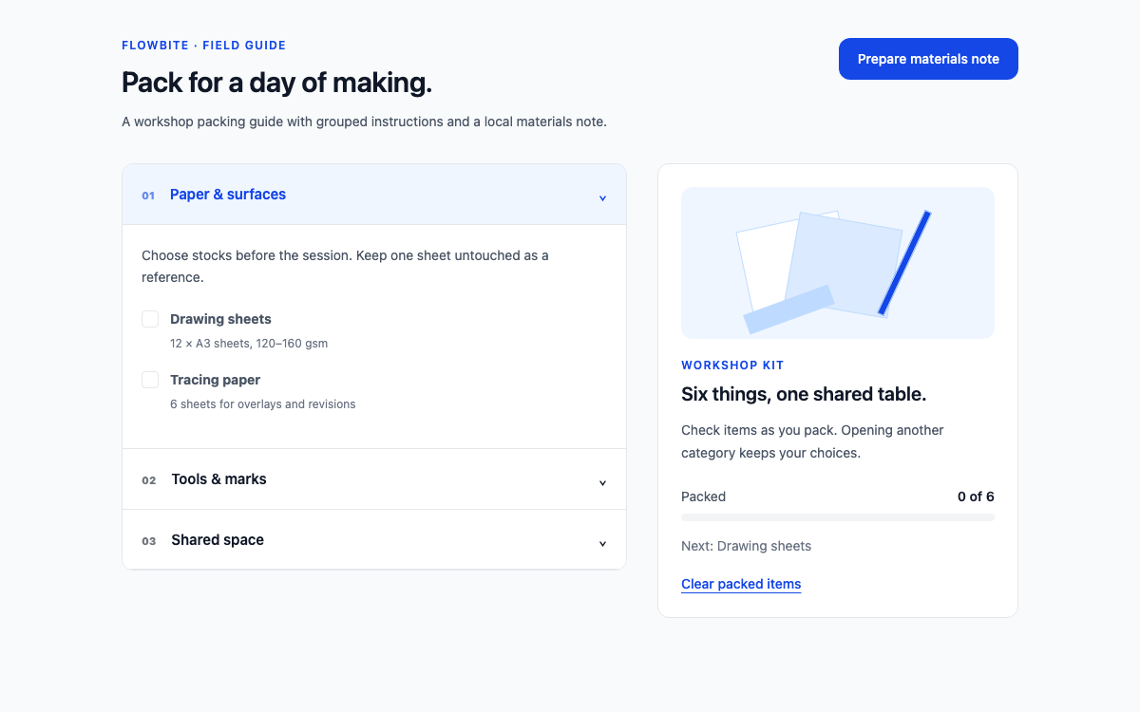Click the light blue tilted sheet in the illustration
Viewport: 1140px width, 712px height.
coord(844,264)
